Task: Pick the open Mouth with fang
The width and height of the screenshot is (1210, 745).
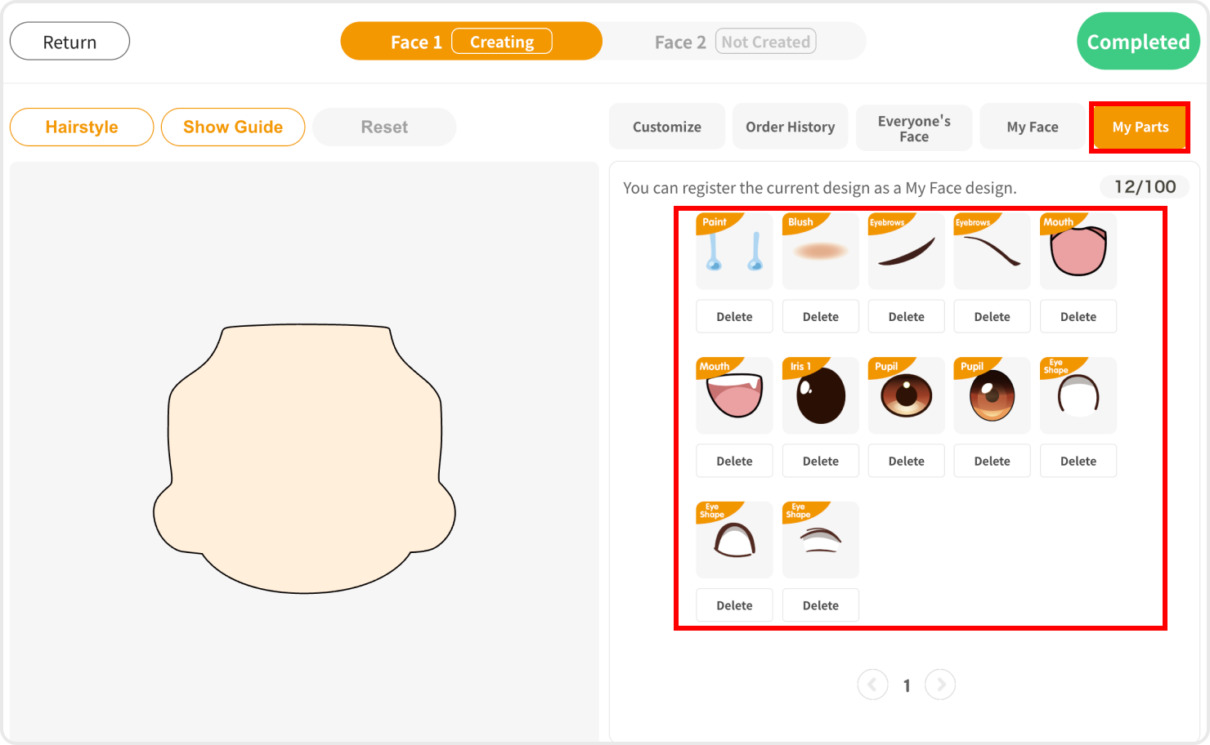Action: click(x=734, y=396)
